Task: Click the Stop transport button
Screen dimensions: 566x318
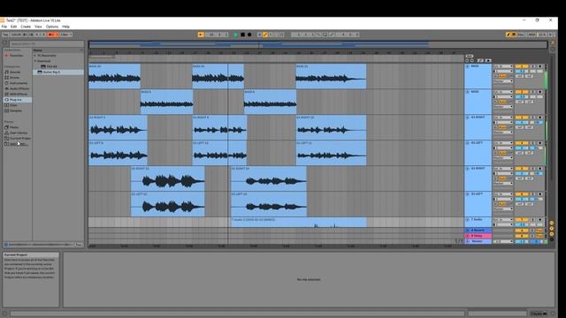Action: click(242, 34)
